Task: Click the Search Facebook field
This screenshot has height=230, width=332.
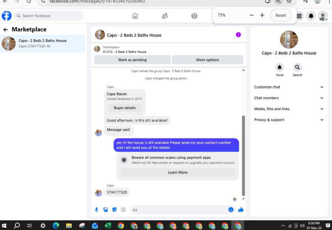Action: pos(49,16)
